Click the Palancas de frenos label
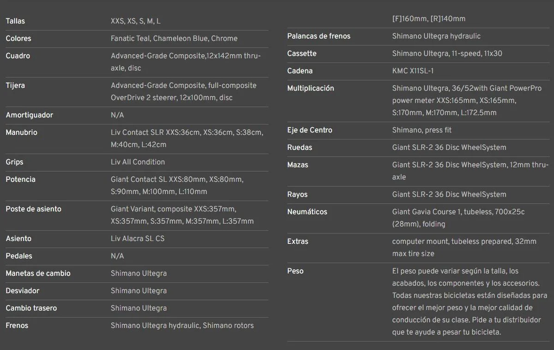The image size is (554, 350). [x=319, y=36]
